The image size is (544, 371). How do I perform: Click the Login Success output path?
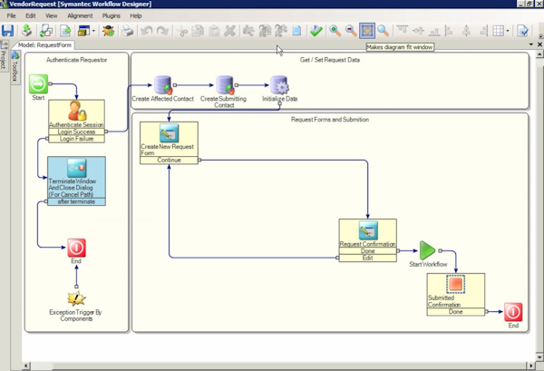coord(76,132)
